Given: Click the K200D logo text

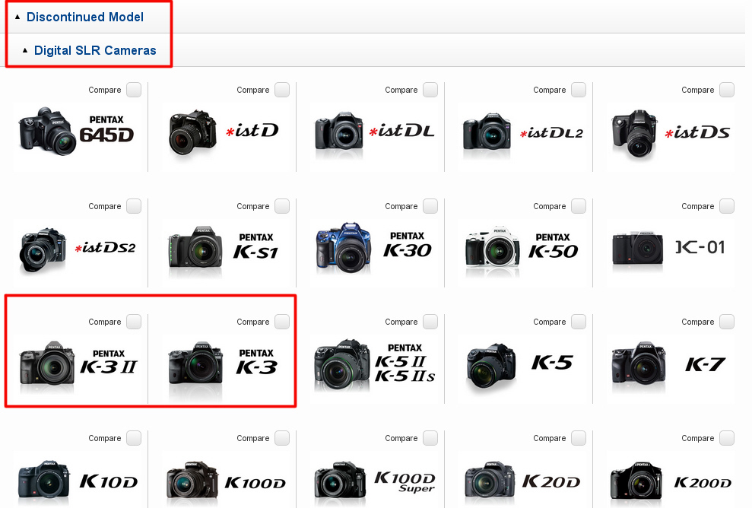Looking at the screenshot, I should pos(703,483).
